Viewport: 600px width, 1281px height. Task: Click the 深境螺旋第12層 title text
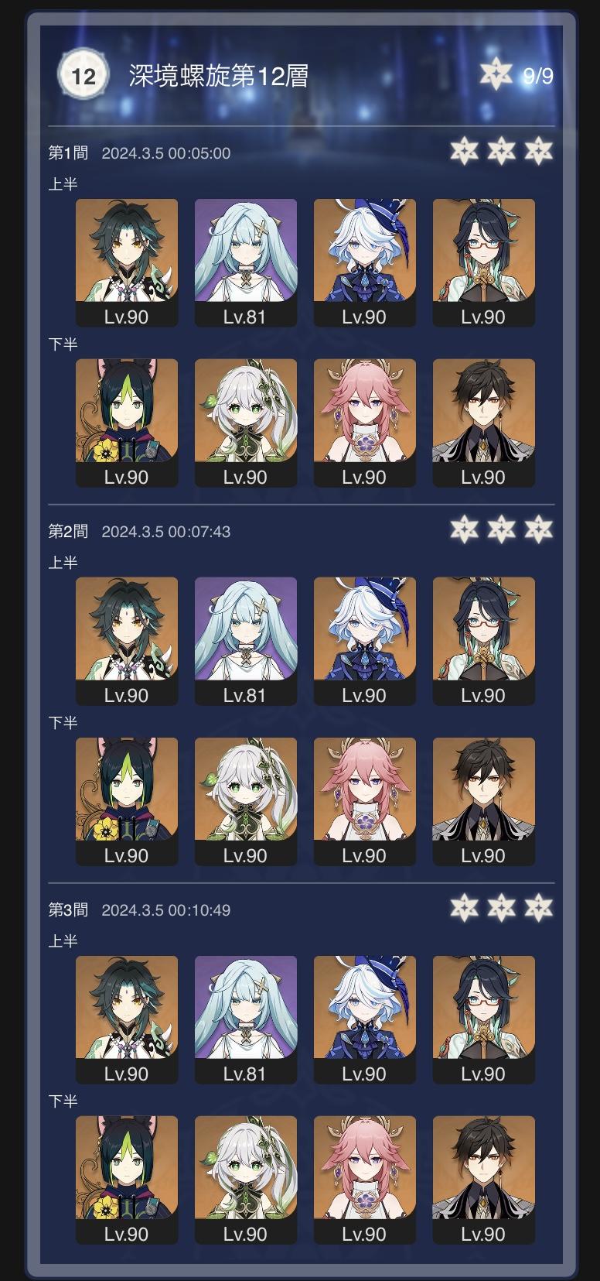point(219,75)
